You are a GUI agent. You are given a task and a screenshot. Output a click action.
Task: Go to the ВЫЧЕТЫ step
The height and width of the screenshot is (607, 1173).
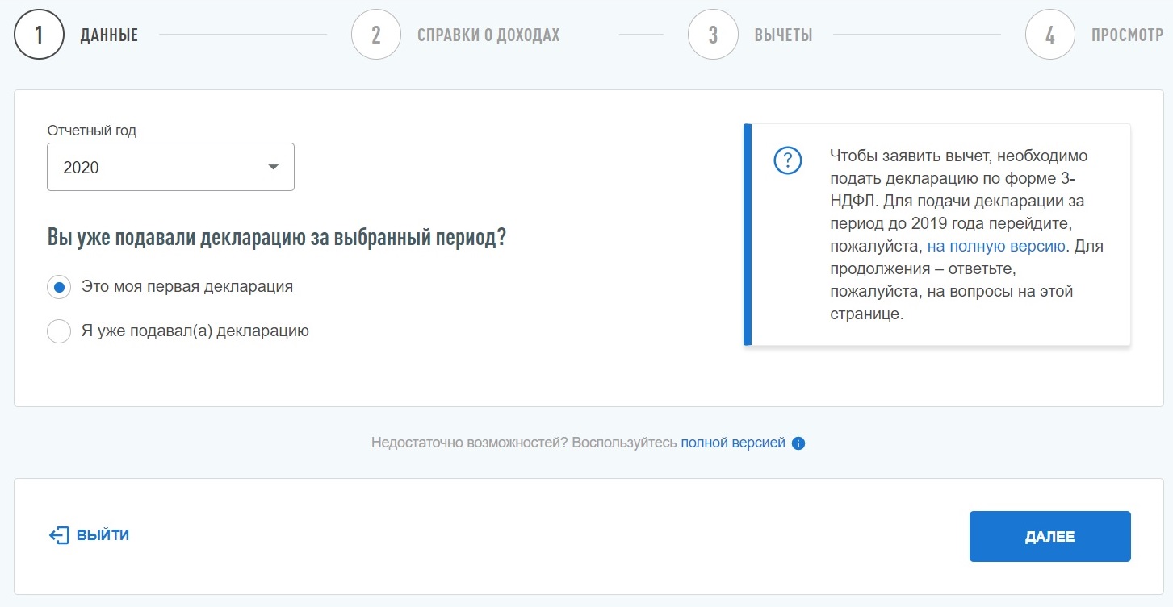(783, 35)
